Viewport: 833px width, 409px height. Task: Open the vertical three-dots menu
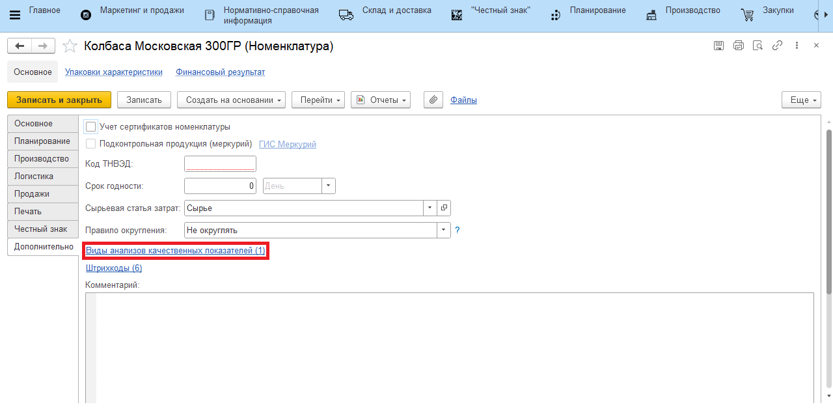[797, 46]
